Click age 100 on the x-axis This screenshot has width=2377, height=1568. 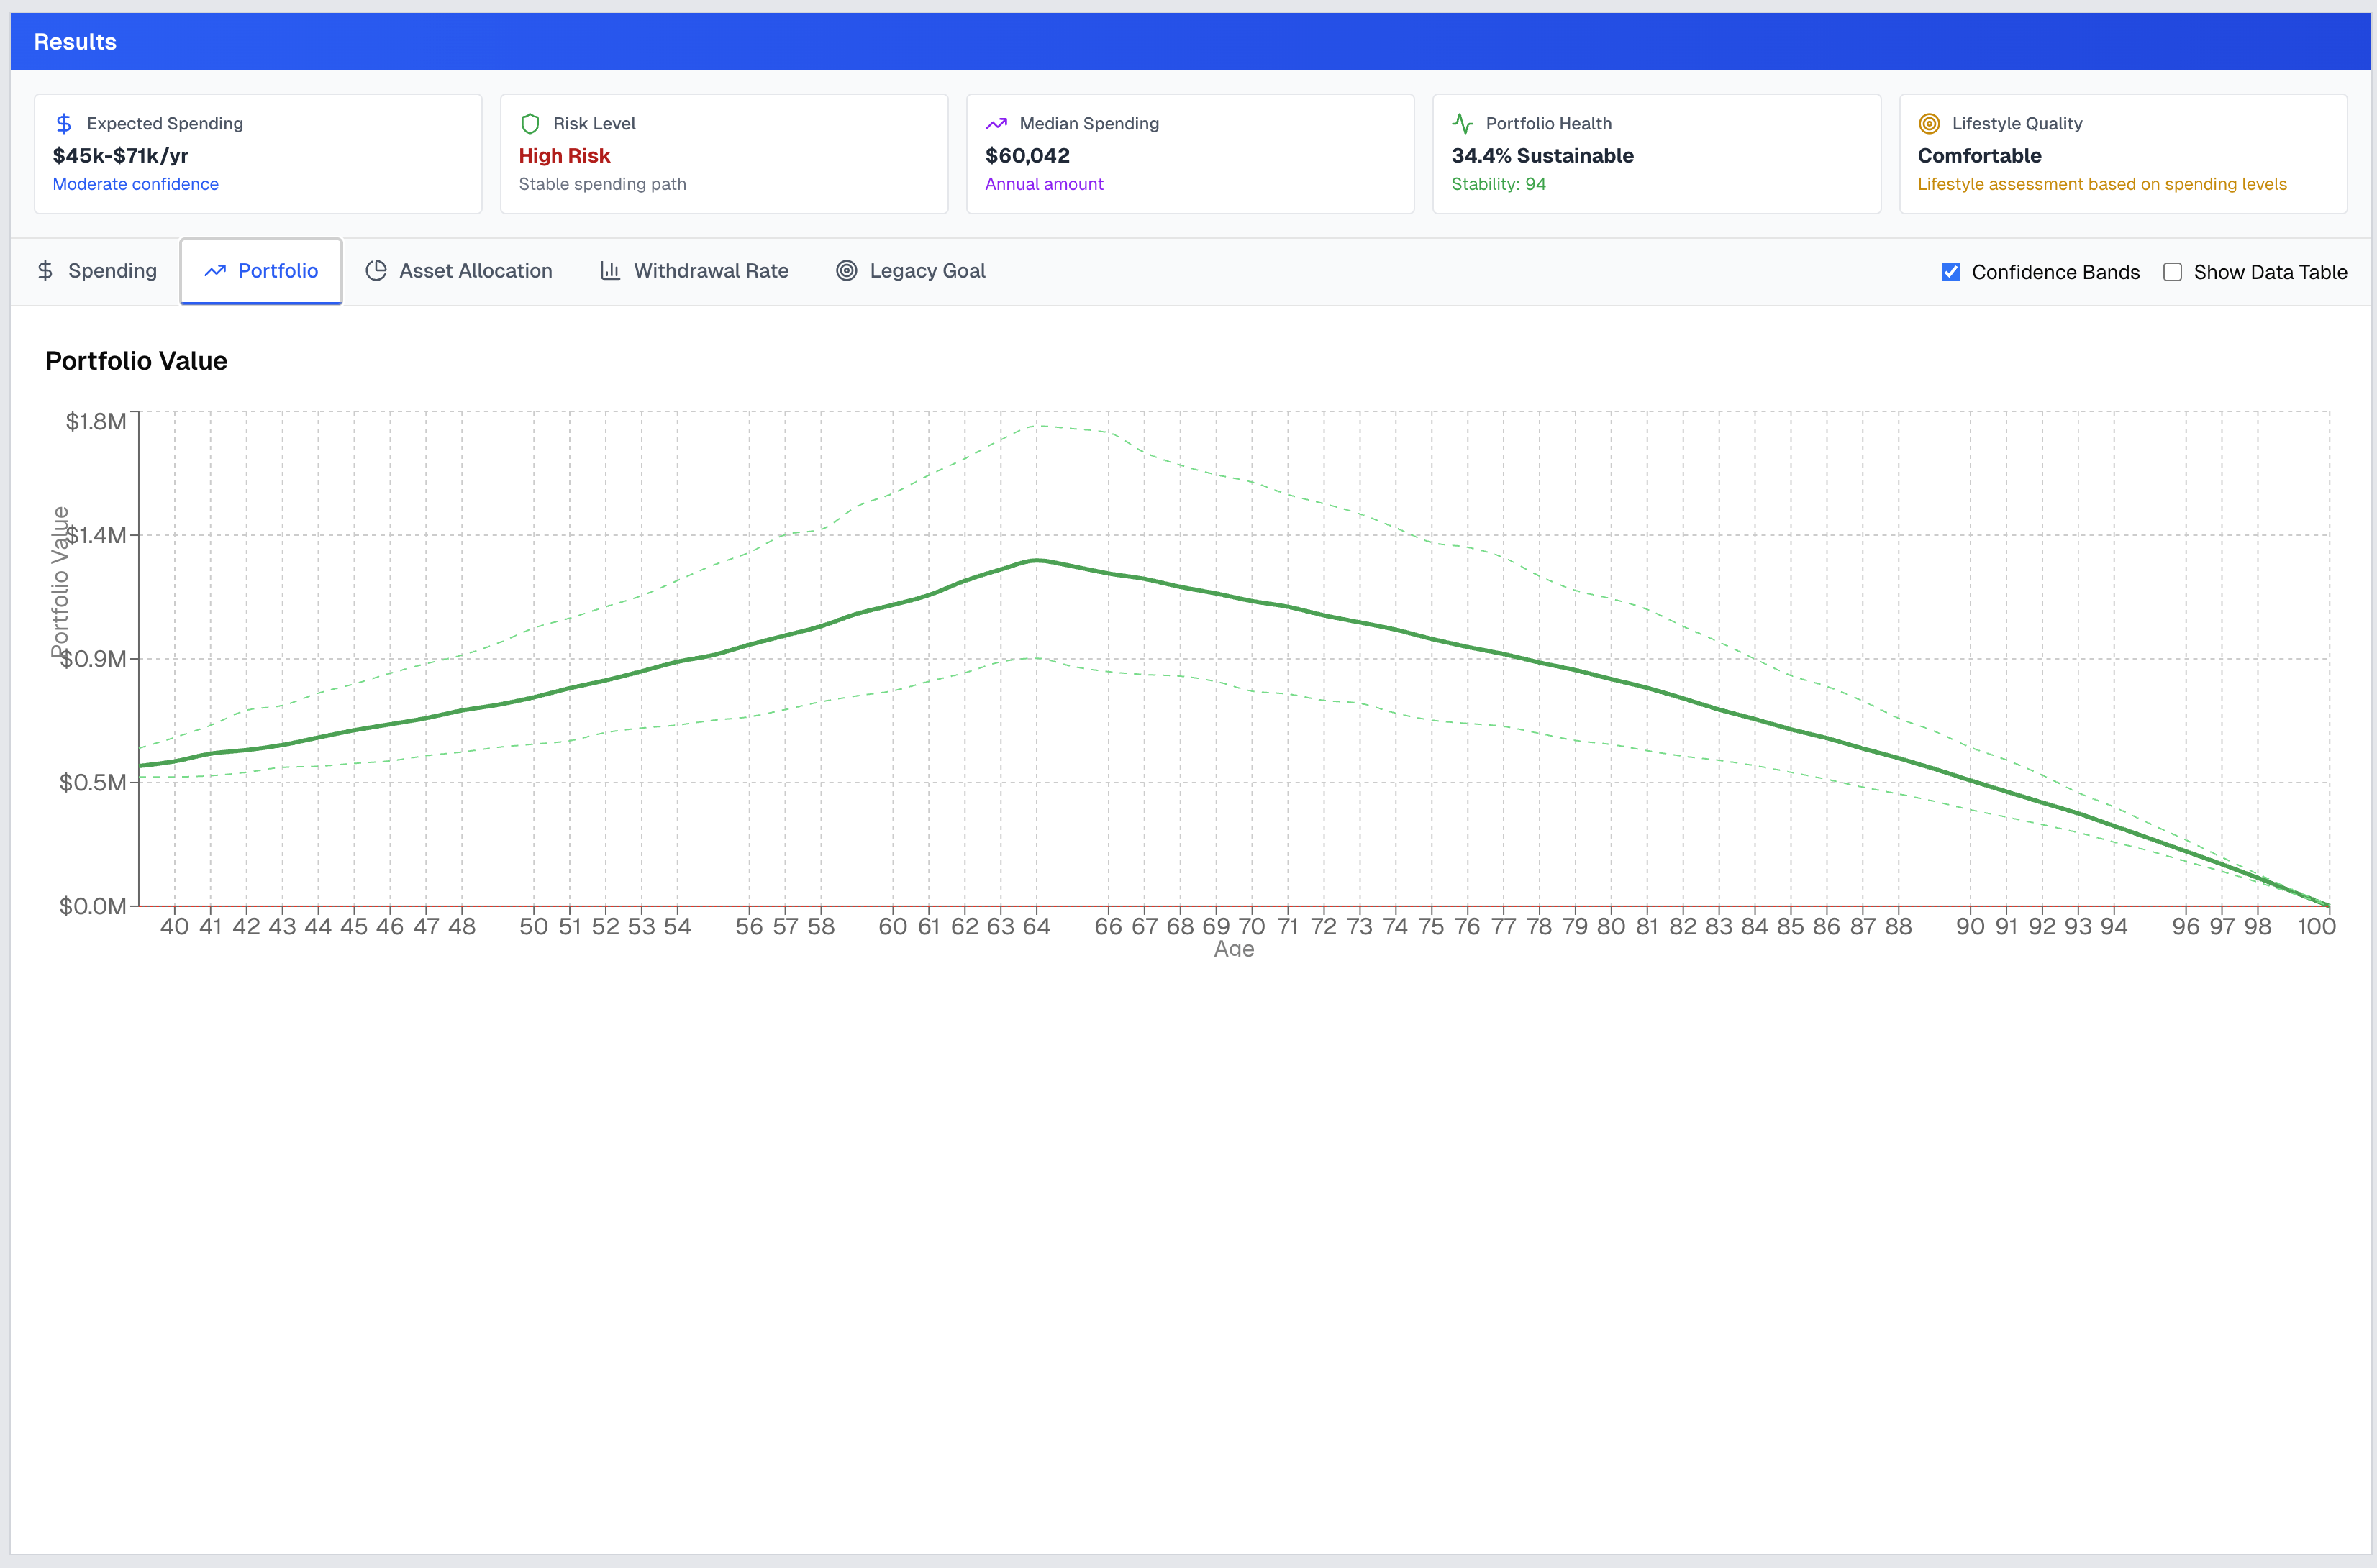tap(2316, 926)
